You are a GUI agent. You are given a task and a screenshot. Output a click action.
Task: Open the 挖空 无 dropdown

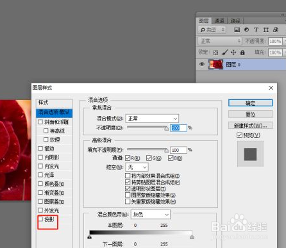tap(137, 167)
